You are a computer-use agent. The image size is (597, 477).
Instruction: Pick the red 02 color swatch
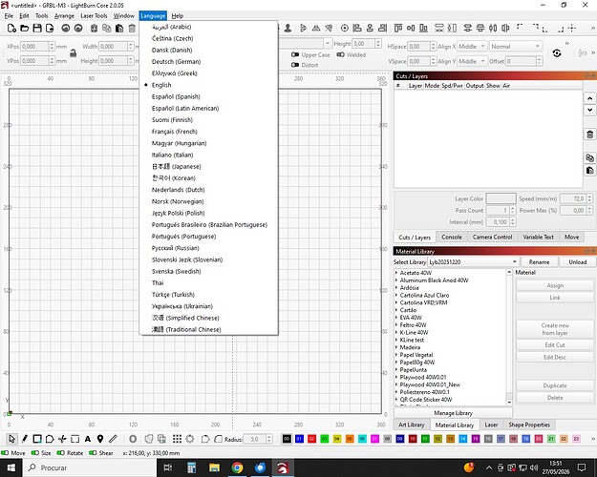pos(311,439)
